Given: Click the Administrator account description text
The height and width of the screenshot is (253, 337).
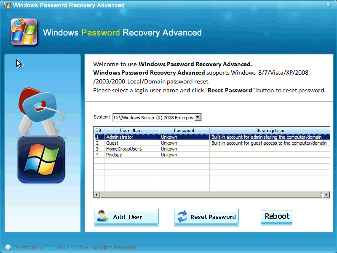Looking at the screenshot, I should click(267, 137).
